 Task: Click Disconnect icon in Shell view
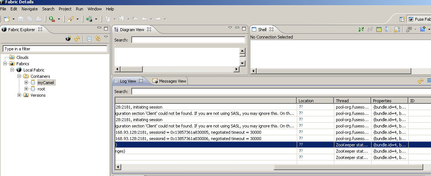click(x=370, y=29)
